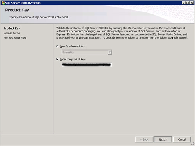
Task: Click the 'Specify the edition of SQL Server' subtitle
Action: (39, 17)
